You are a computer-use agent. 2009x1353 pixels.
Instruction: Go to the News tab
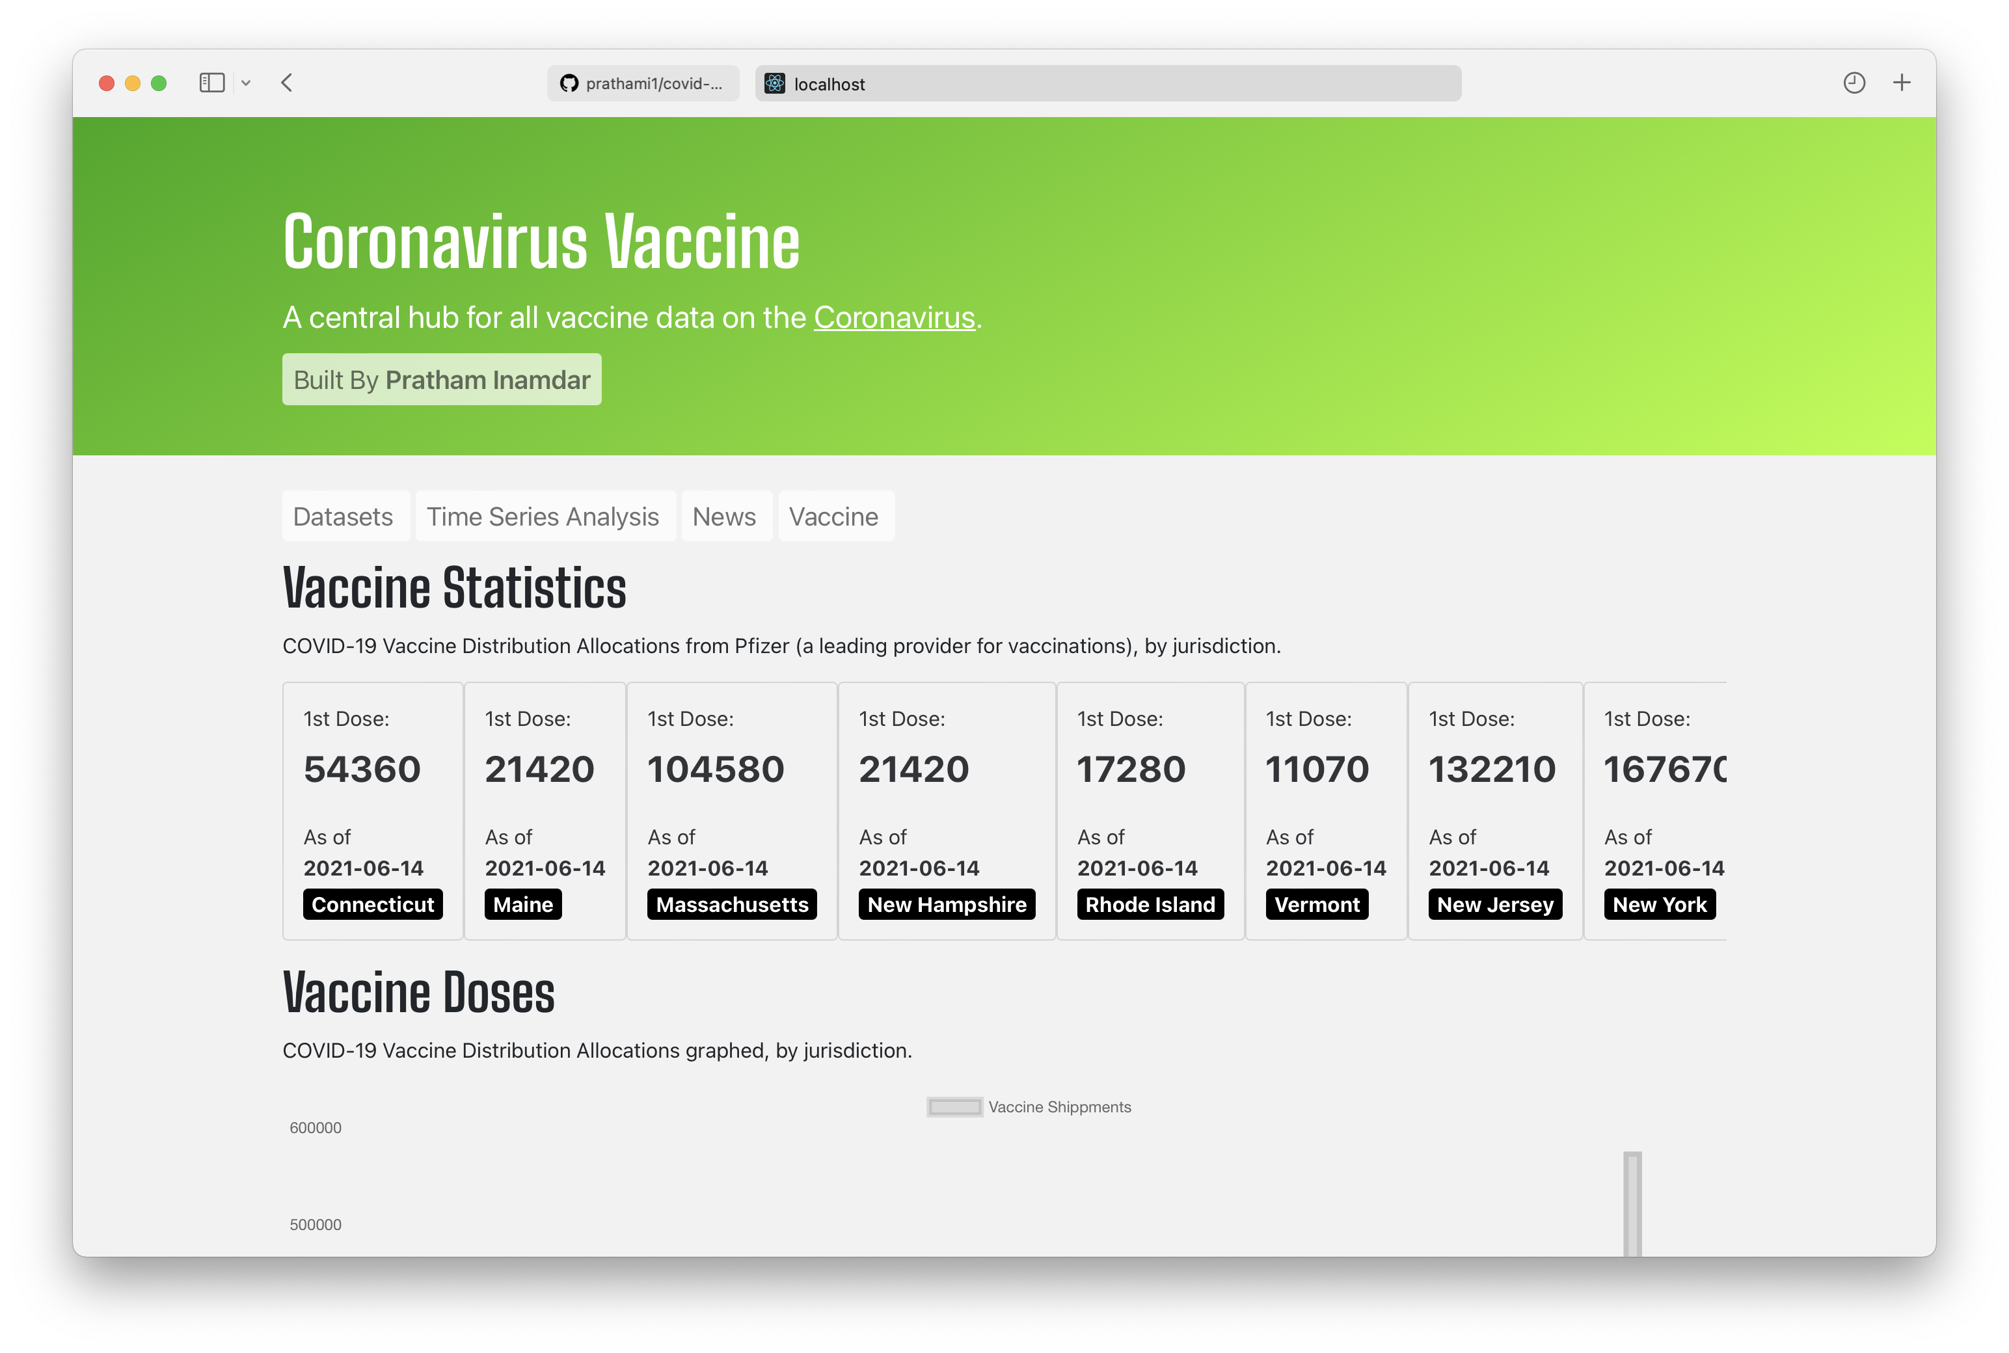click(x=724, y=516)
